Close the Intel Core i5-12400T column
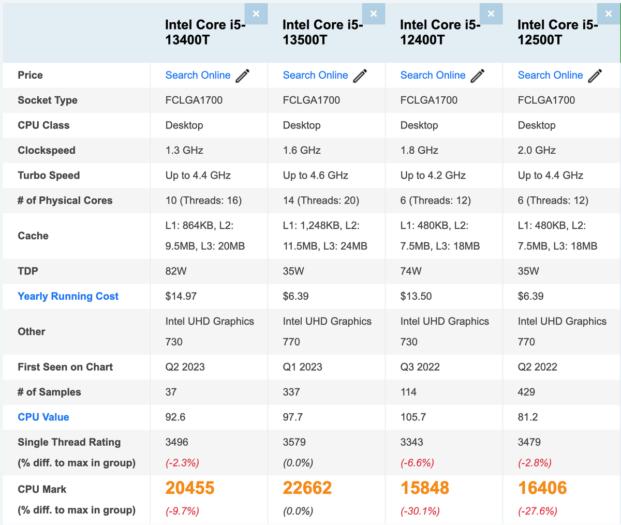 491,14
